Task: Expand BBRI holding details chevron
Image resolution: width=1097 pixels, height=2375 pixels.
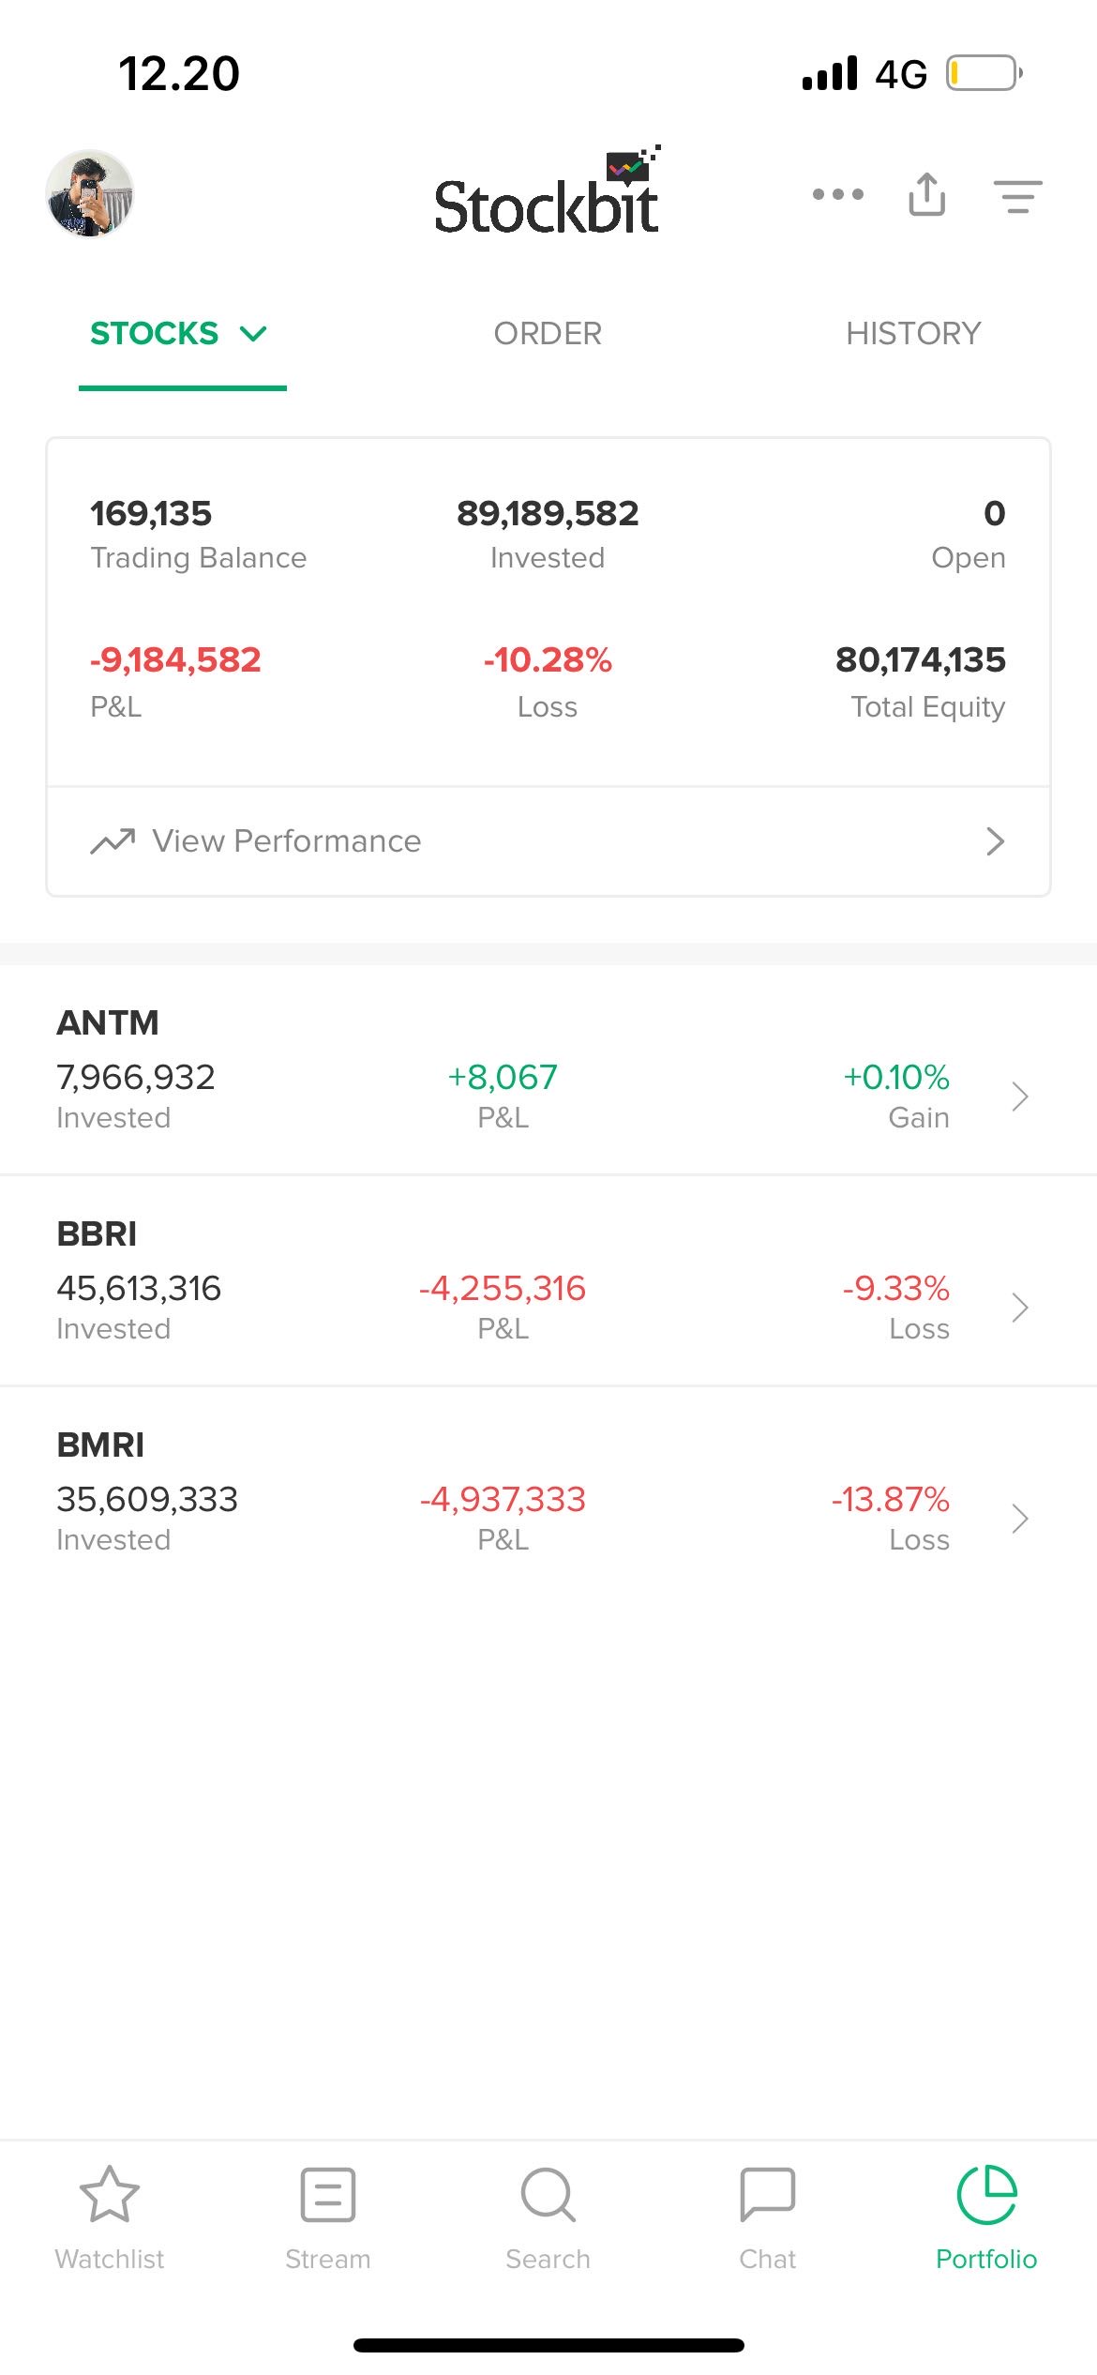Action: click(1020, 1307)
